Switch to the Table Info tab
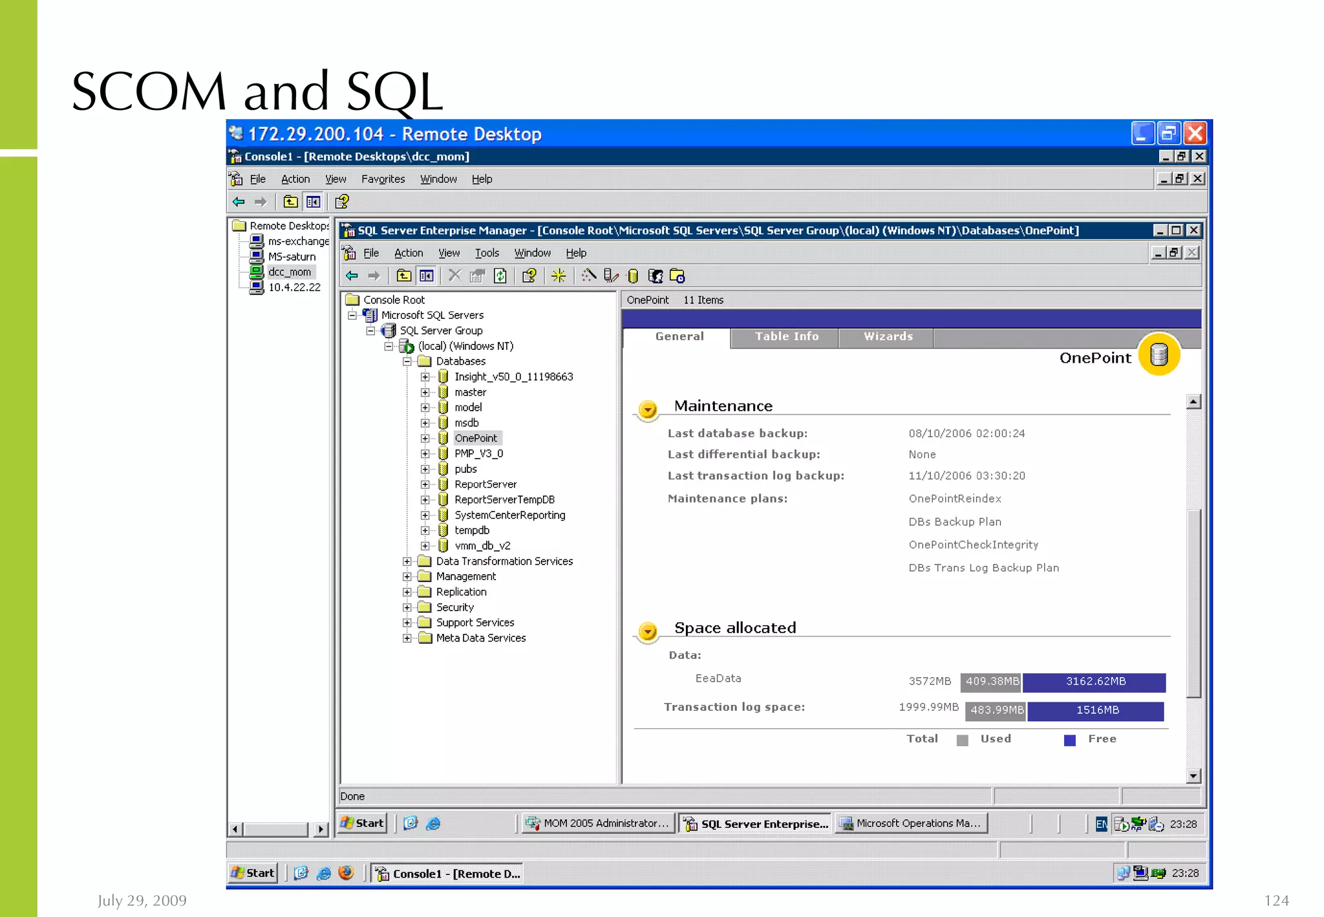Image resolution: width=1324 pixels, height=917 pixels. point(785,337)
